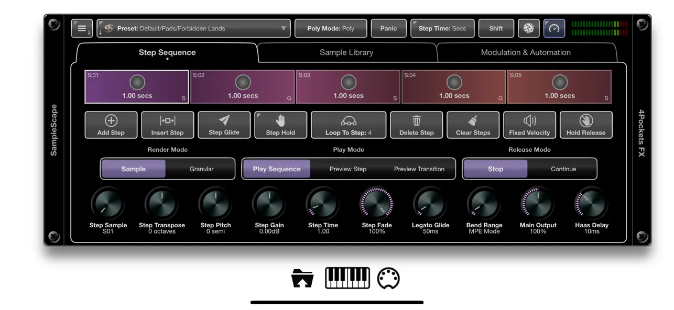Change the Step Time: Secs setting
This screenshot has height=310, width=674.
click(442, 28)
